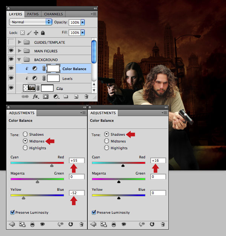Return to adjustment list in right Adjustments panel
226x236 pixels.
93,224
